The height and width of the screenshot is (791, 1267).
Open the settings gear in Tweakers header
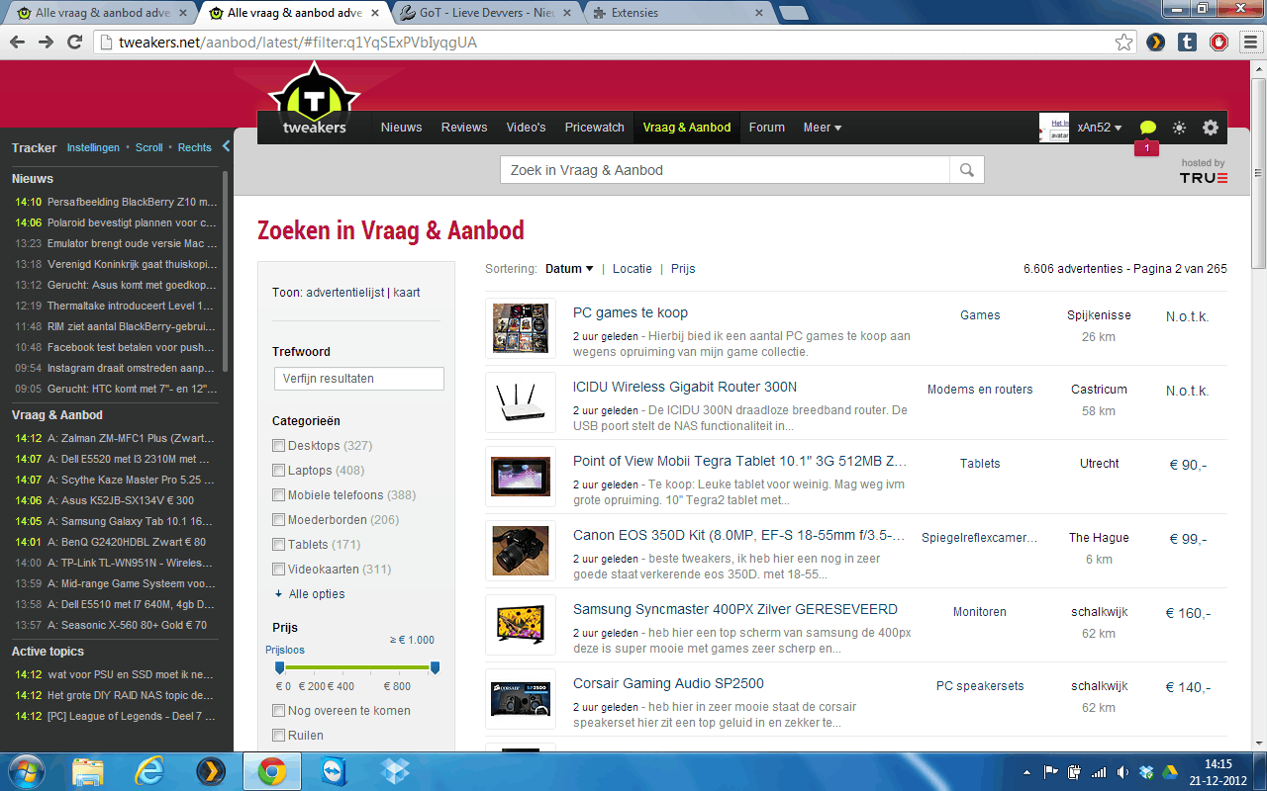(1211, 128)
